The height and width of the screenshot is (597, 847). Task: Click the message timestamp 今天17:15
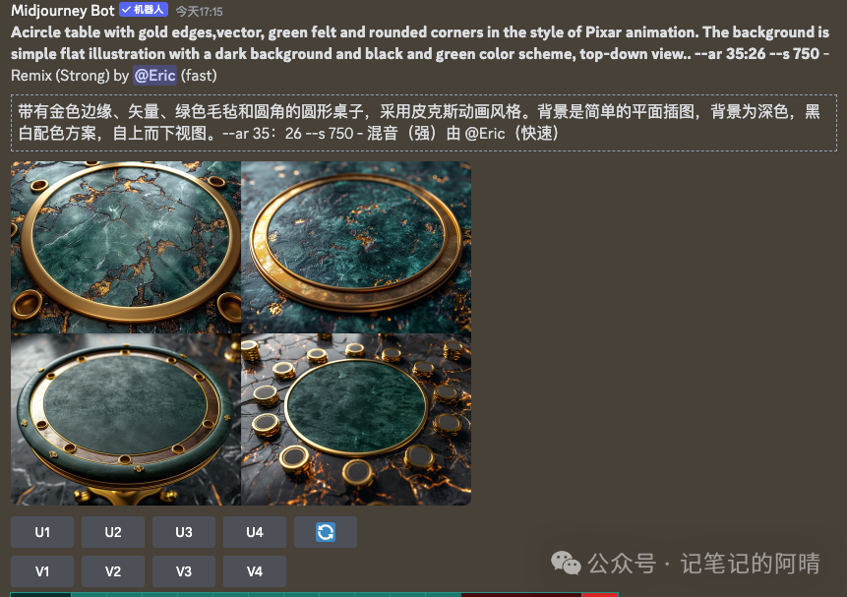(x=199, y=12)
